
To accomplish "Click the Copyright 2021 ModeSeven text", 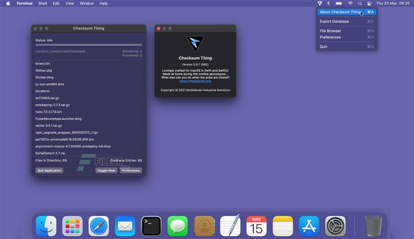I will pos(195,90).
